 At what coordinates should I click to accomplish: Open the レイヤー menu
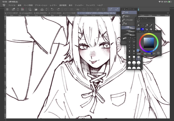point(53,5)
